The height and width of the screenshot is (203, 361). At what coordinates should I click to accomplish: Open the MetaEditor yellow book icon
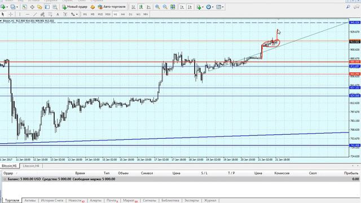click(x=93, y=7)
